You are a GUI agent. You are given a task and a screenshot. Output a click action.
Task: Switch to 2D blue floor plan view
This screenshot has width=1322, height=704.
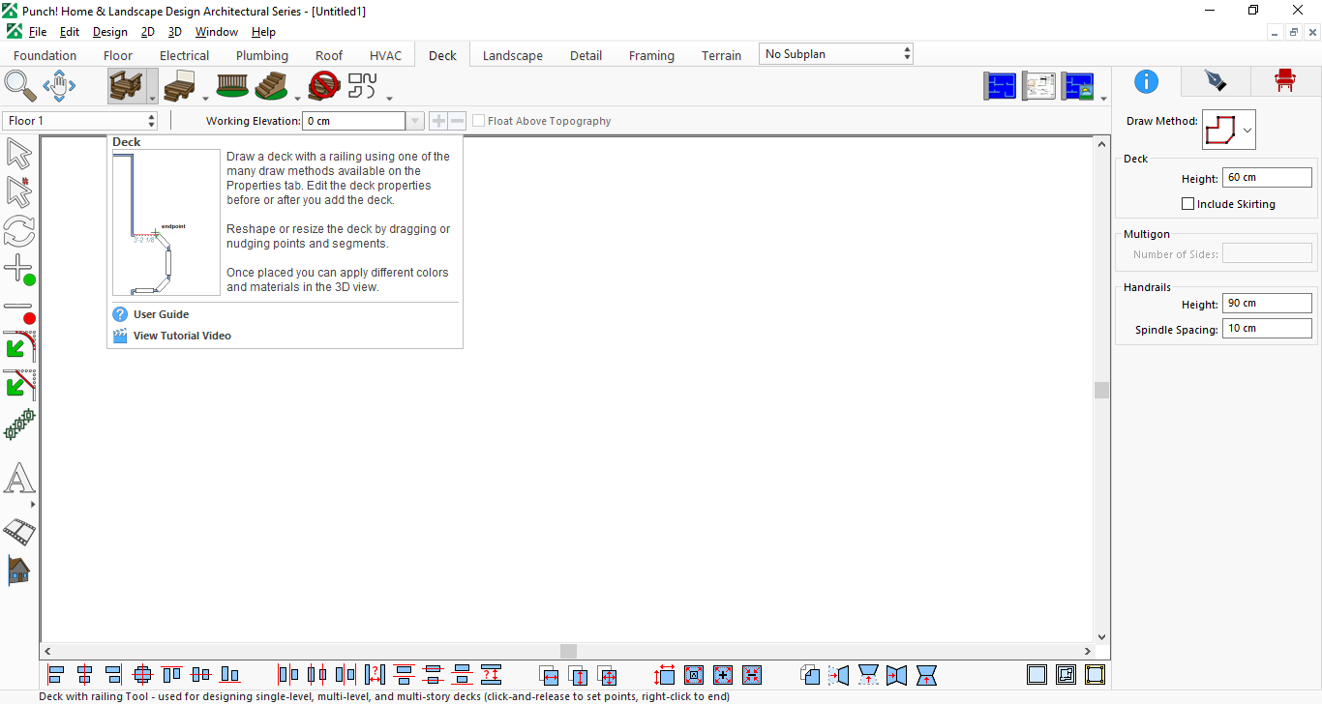point(1001,86)
